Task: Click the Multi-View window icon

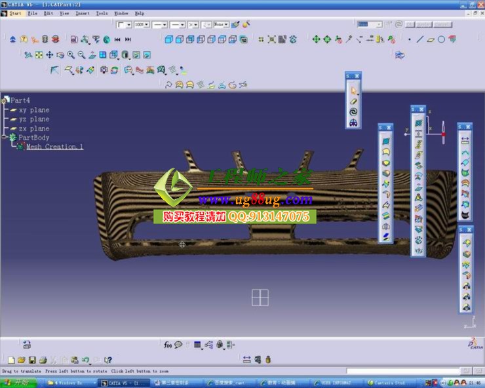Action: tap(103, 55)
